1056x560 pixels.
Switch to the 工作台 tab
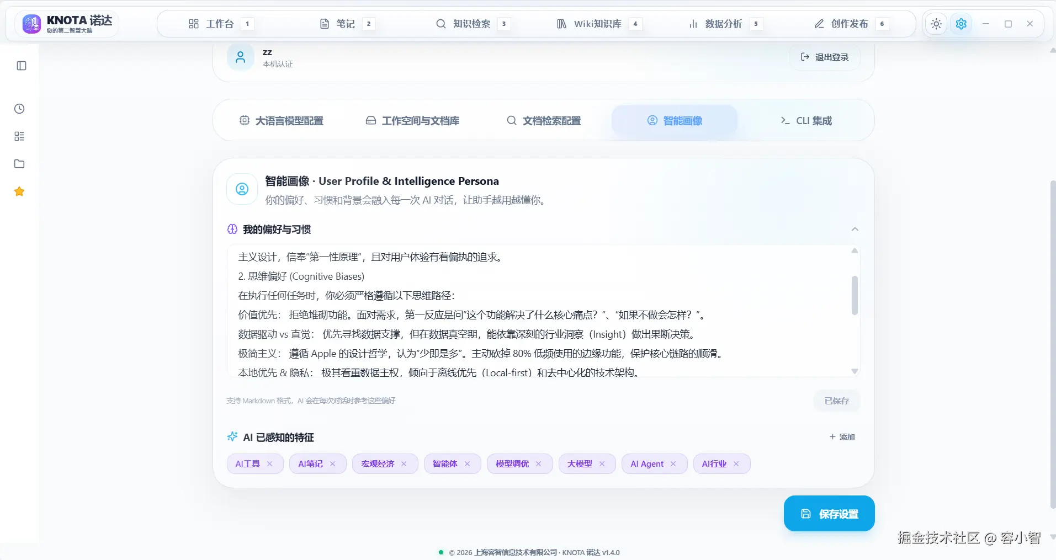(220, 24)
